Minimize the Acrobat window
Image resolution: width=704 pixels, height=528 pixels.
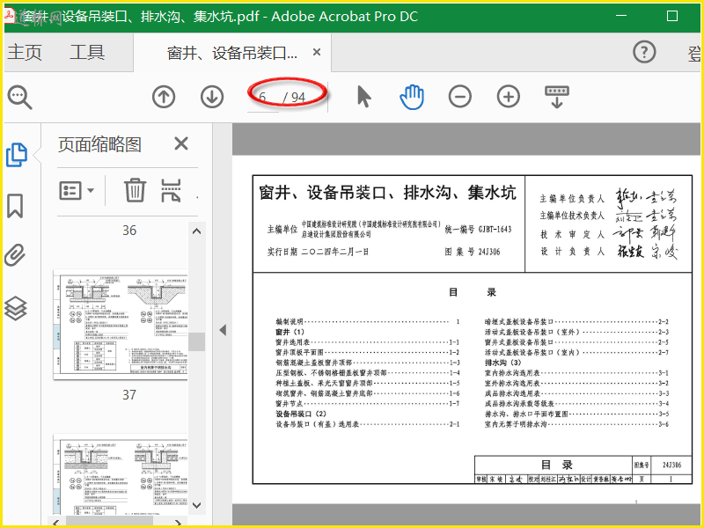tap(621, 16)
